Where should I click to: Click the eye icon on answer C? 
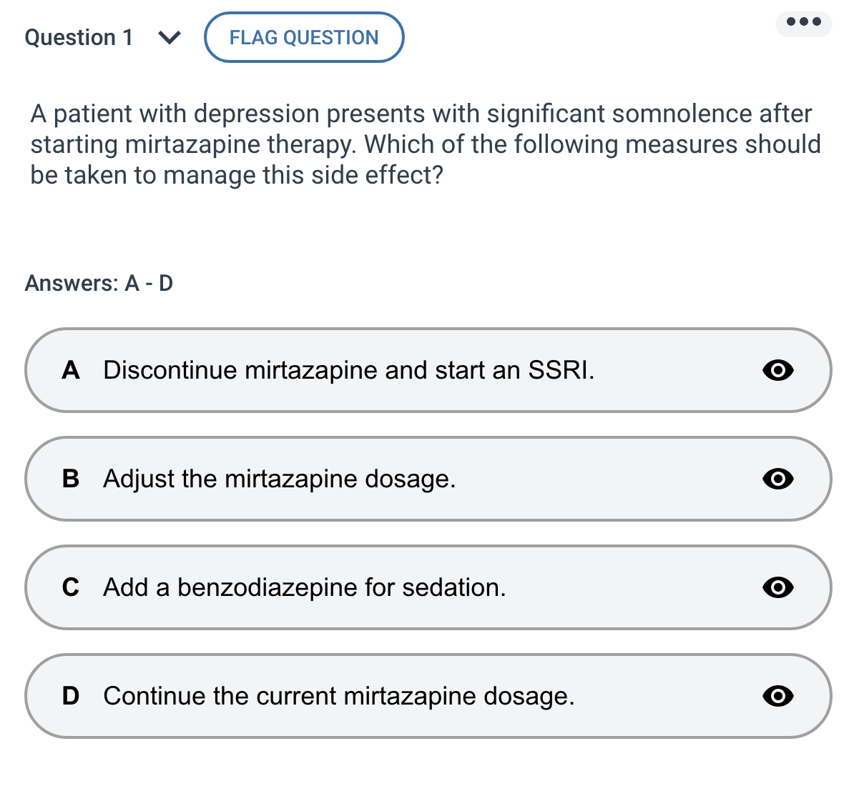pyautogui.click(x=777, y=587)
